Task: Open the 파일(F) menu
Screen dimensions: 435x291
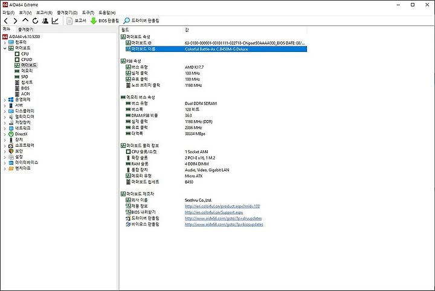Action: coord(8,13)
